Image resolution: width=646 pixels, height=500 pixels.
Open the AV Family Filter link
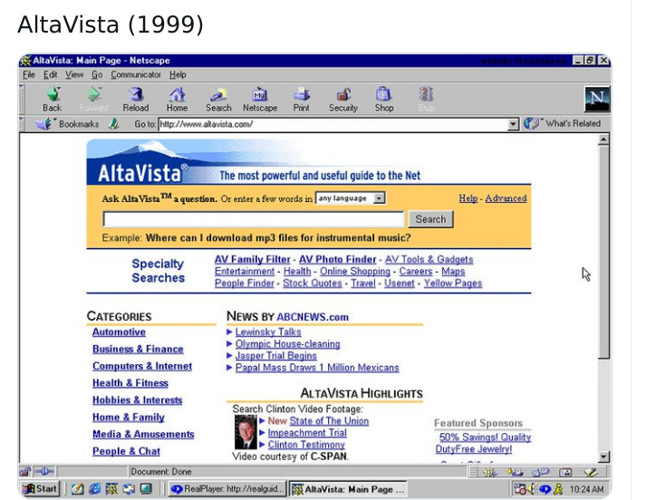[x=252, y=259]
